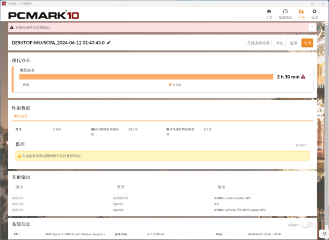
Task: Click the 2024-06-12 01:43 +08:00 time value
Action: coord(264,234)
